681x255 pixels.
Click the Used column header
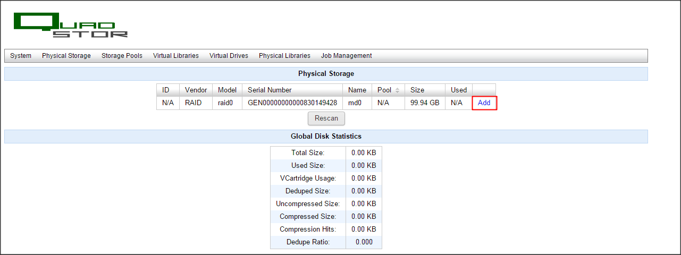[x=459, y=90]
